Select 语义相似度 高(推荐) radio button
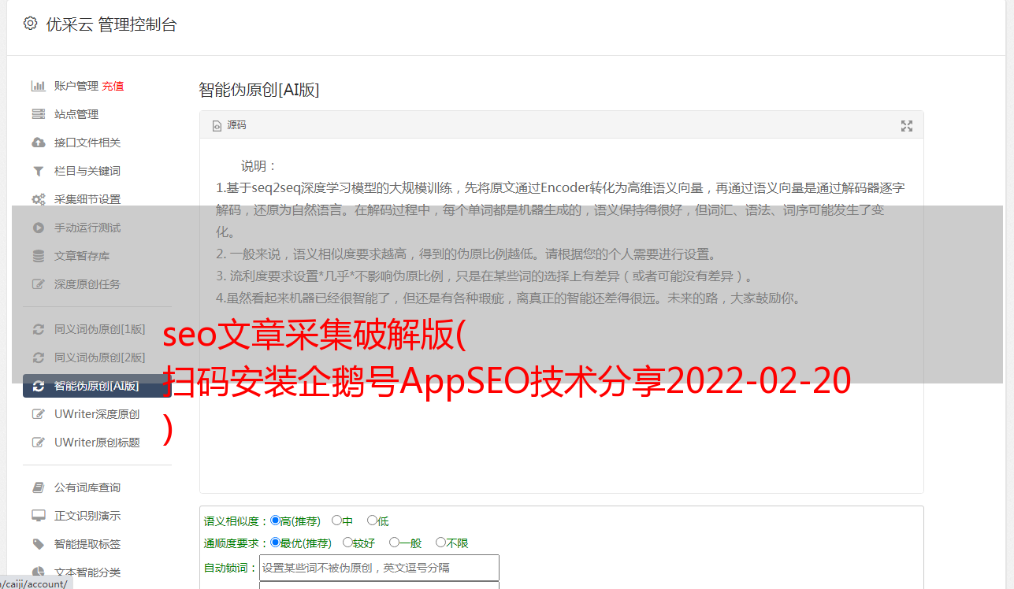 coord(275,520)
